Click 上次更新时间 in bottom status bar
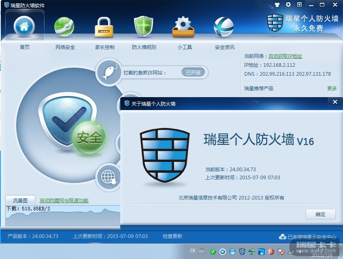This screenshot has width=343, height=259. pos(110,236)
